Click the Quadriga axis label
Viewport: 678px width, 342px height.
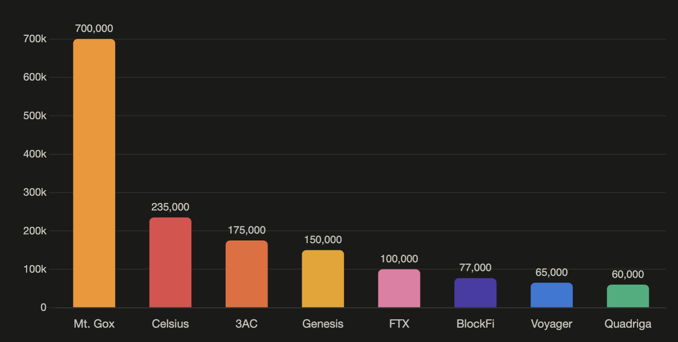pos(628,324)
